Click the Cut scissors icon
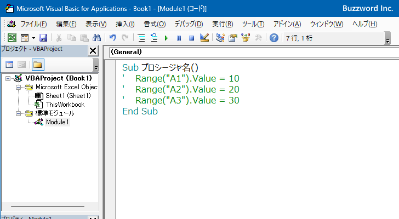Viewport: 399px width, 219px height. pos(59,38)
